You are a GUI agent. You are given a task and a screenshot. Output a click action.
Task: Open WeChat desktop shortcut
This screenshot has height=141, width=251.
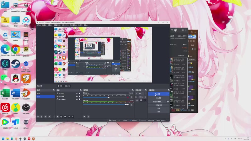tap(5, 79)
